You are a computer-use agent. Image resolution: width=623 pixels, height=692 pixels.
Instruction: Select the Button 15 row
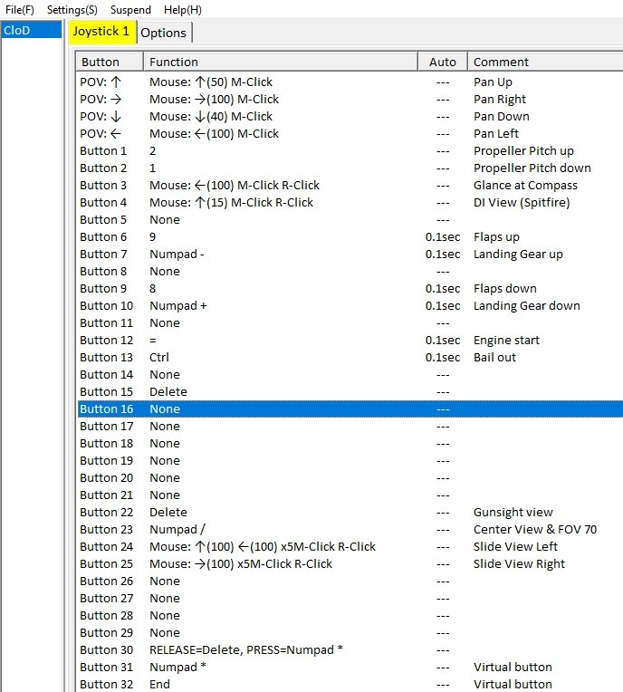[x=350, y=392]
